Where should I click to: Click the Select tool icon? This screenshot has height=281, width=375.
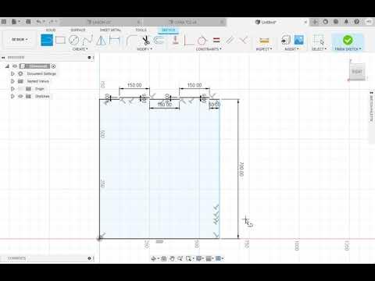tap(319, 41)
